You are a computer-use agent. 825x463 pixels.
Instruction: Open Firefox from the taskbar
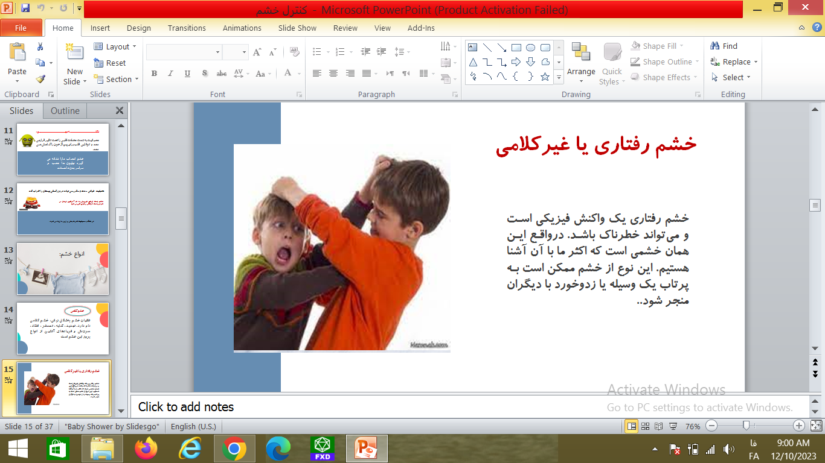tap(146, 449)
